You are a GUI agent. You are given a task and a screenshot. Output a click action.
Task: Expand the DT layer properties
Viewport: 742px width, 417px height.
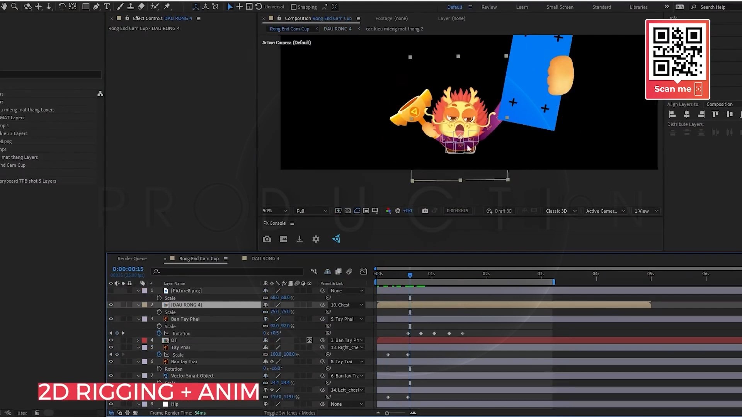(x=138, y=340)
